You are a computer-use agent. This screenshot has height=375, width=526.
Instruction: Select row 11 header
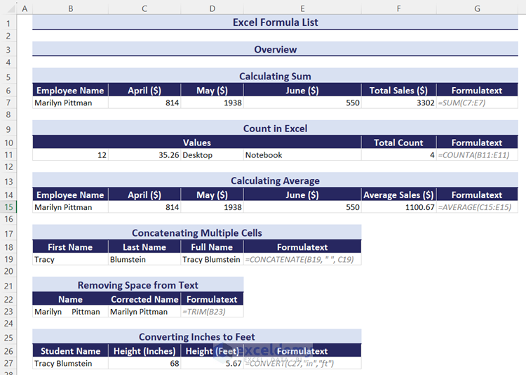8,155
